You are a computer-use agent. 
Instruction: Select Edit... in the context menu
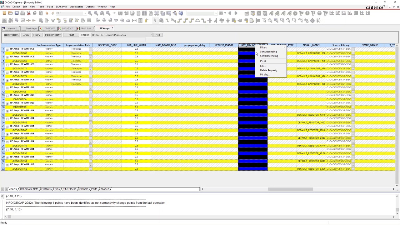(263, 66)
